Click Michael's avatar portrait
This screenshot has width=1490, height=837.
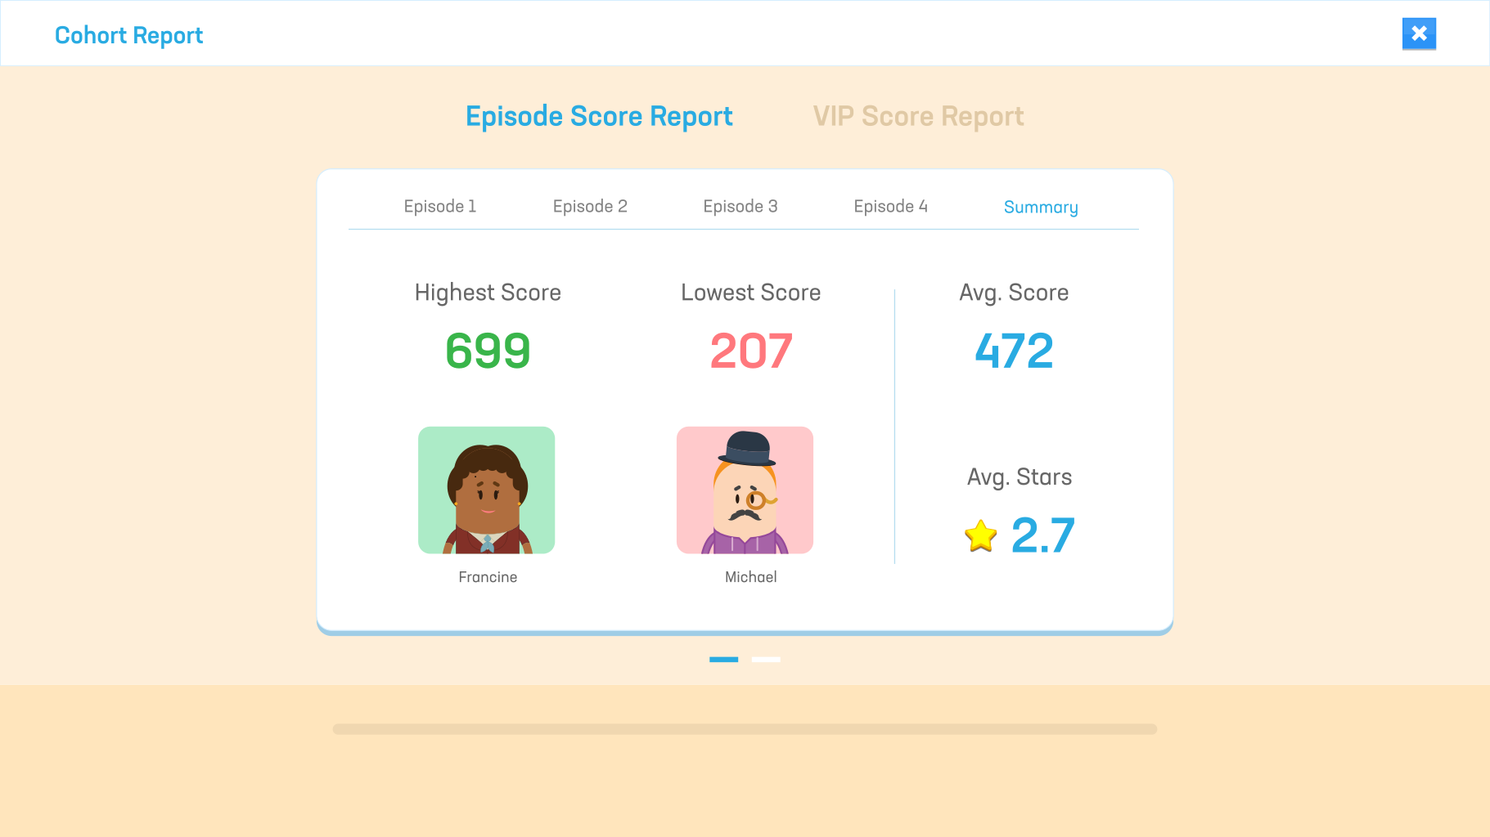(745, 490)
